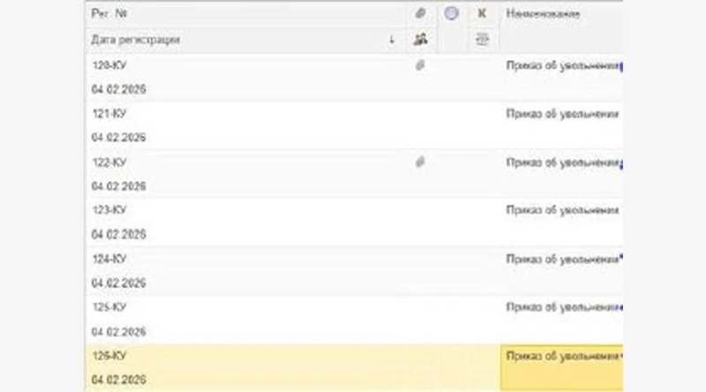Sort by the Рег. № column header
This screenshot has width=706, height=392.
[x=110, y=15]
